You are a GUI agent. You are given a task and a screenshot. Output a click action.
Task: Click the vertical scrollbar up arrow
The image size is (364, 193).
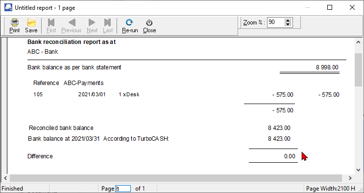(358, 42)
